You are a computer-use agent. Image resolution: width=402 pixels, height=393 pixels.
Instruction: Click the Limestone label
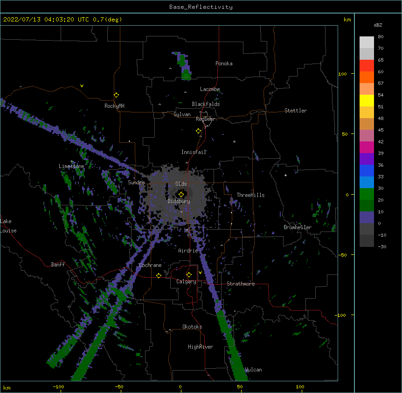pyautogui.click(x=71, y=166)
